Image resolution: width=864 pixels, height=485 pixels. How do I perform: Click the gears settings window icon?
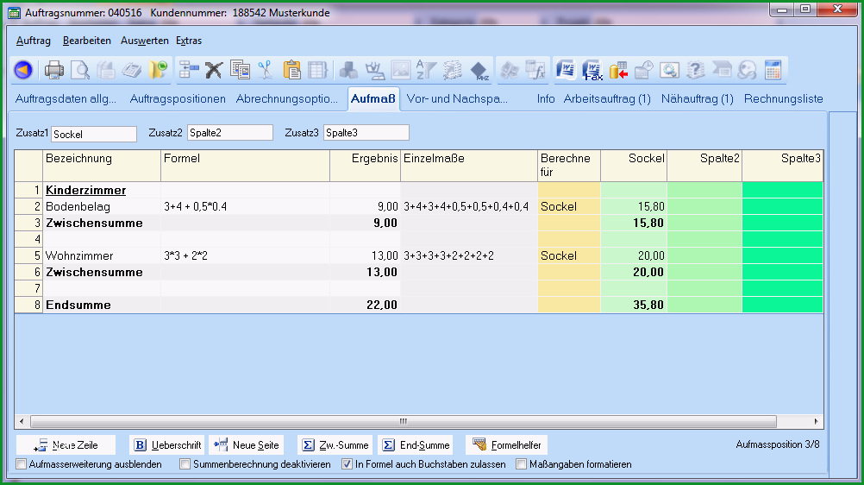(669, 70)
